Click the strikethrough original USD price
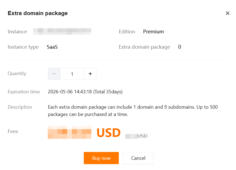 tap(137, 136)
